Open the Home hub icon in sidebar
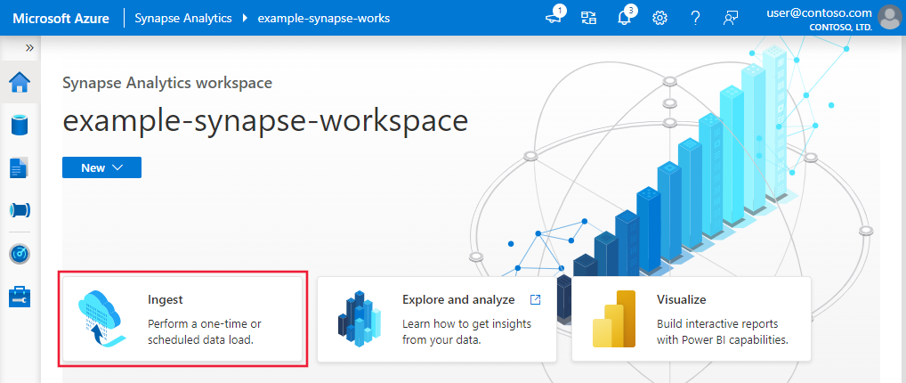Viewport: 906px width, 383px height. (20, 83)
